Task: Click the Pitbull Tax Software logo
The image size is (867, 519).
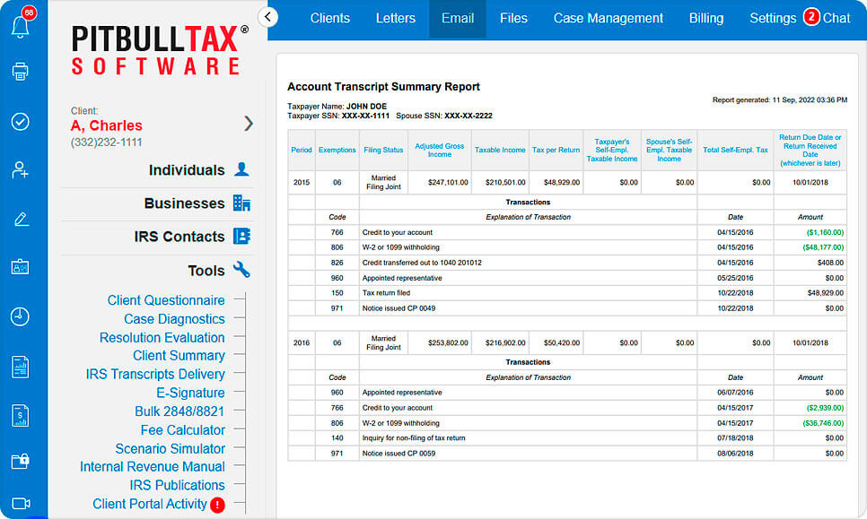Action: pos(159,49)
